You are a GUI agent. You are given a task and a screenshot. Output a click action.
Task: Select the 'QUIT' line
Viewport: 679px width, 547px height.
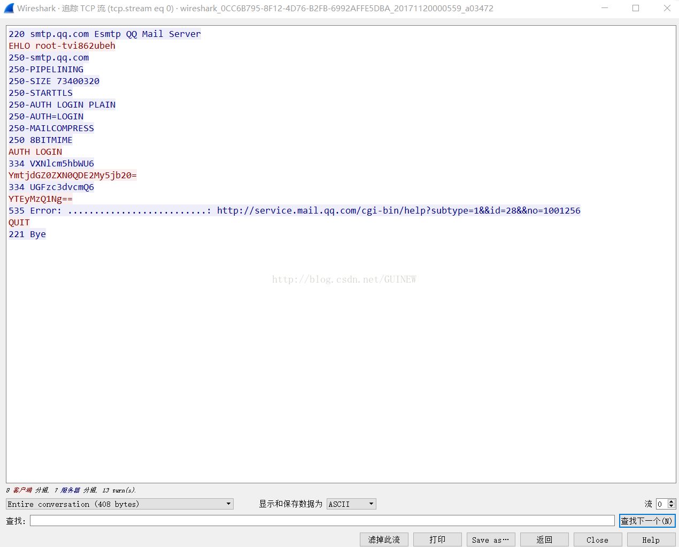pos(19,222)
